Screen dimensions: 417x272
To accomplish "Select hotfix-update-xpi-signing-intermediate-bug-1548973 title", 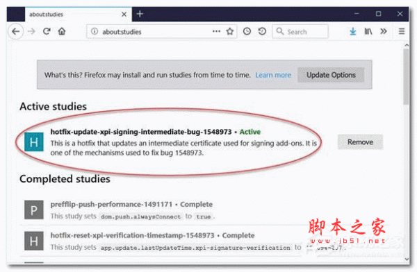I will [141, 132].
